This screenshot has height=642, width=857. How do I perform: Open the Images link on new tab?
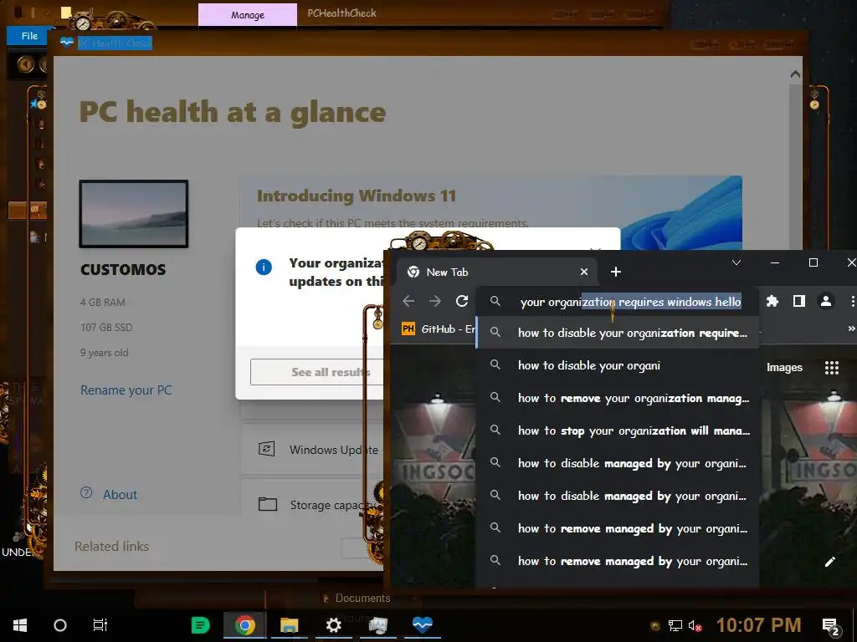pos(784,368)
